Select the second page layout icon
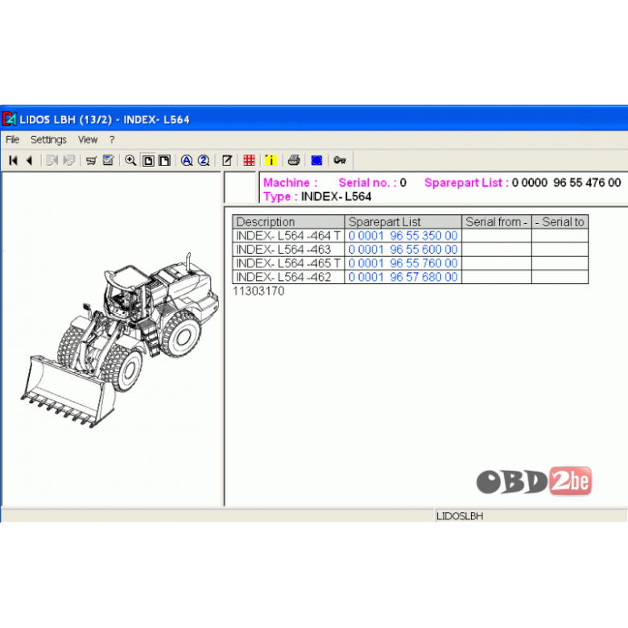 (164, 160)
